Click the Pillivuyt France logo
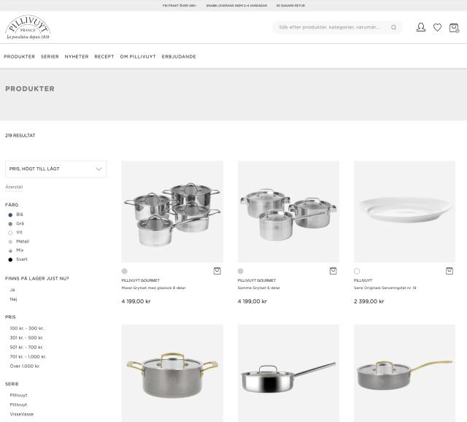Screen dimensions: 467x422 coord(28,28)
